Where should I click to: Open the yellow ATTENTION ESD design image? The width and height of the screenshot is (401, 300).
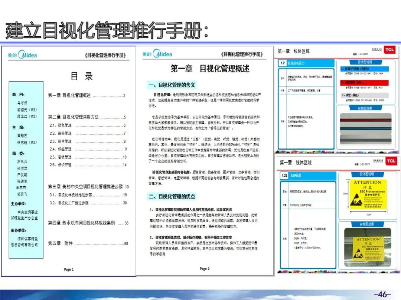pyautogui.click(x=368, y=194)
